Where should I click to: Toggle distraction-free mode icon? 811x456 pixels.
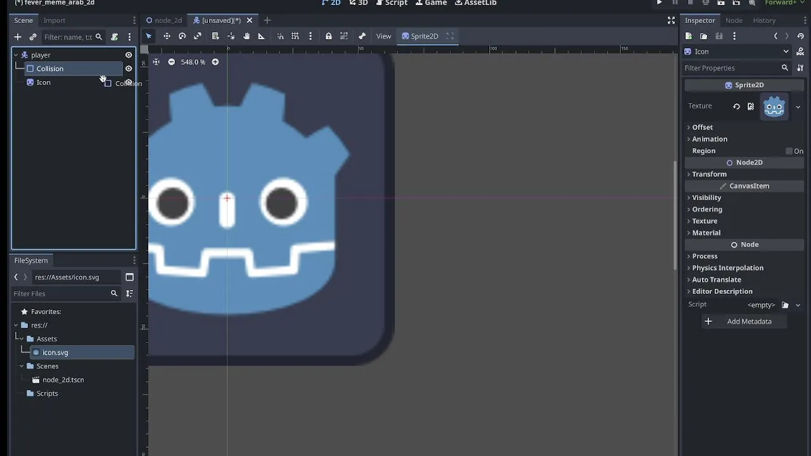671,20
